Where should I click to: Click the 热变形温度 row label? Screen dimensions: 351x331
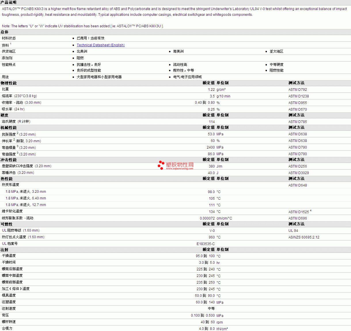(10, 185)
